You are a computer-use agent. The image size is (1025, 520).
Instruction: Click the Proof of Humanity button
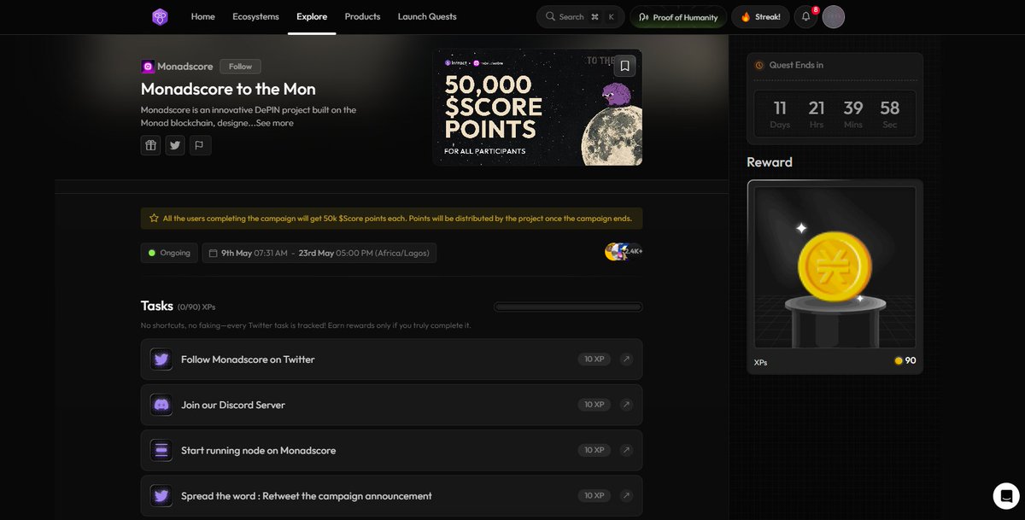pyautogui.click(x=678, y=17)
